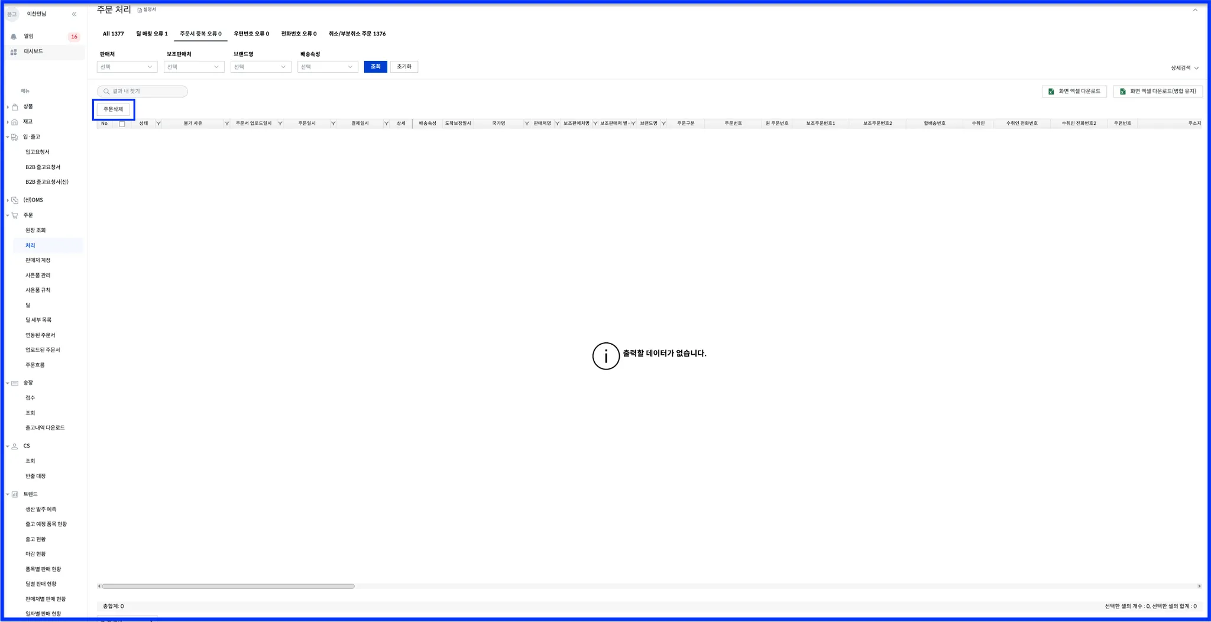Screen dimensions: 1211x622
Task: Open the 판매처 dropdown
Action: (127, 67)
